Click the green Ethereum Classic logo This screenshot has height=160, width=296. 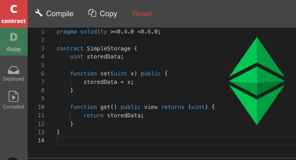point(257,81)
